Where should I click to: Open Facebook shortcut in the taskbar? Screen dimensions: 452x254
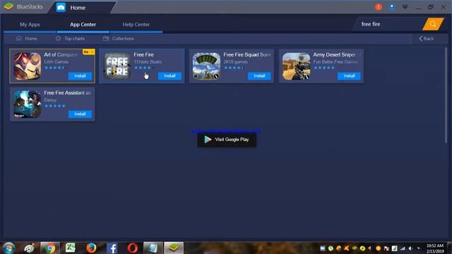click(x=112, y=248)
